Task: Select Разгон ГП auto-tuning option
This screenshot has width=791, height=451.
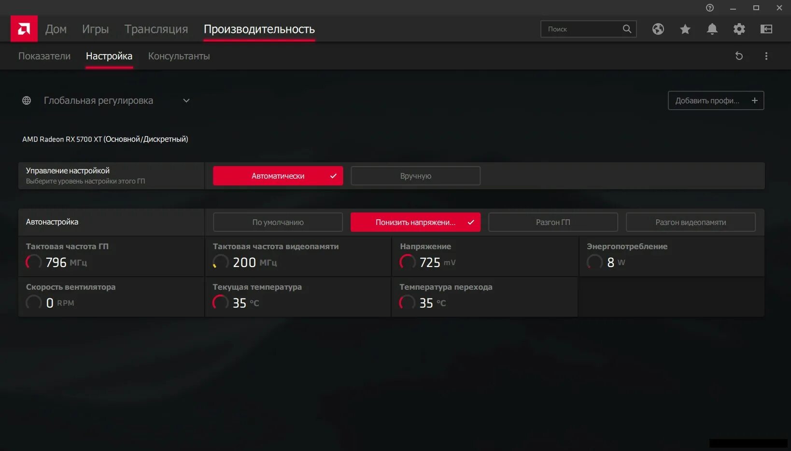Action: (x=553, y=222)
